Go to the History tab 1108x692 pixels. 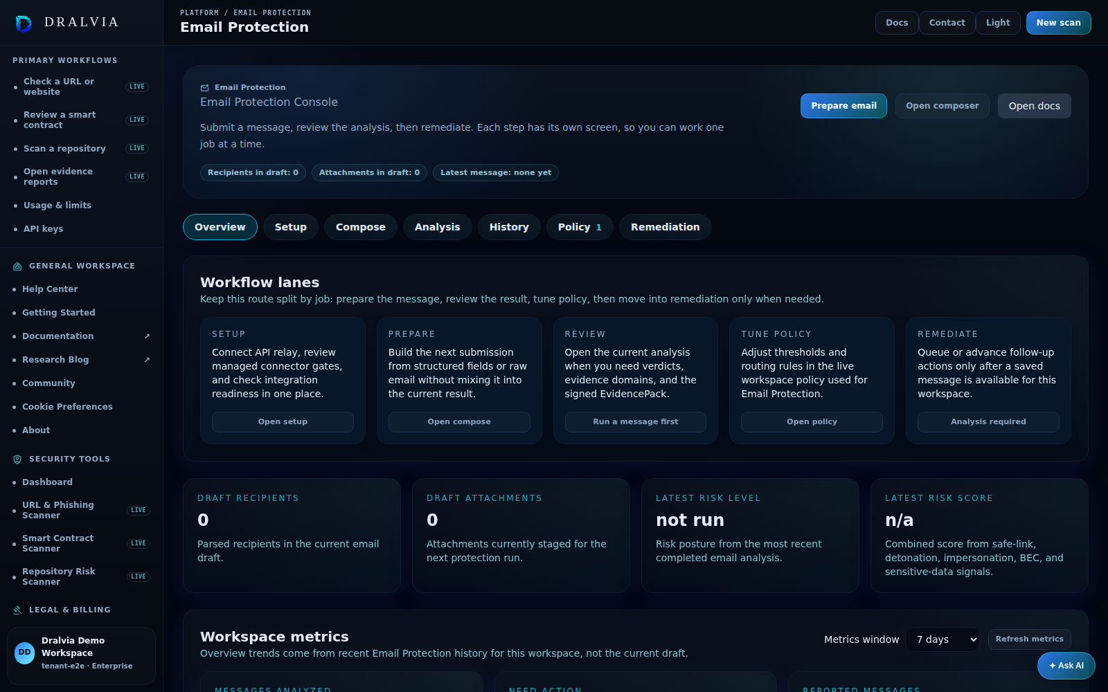click(x=509, y=227)
